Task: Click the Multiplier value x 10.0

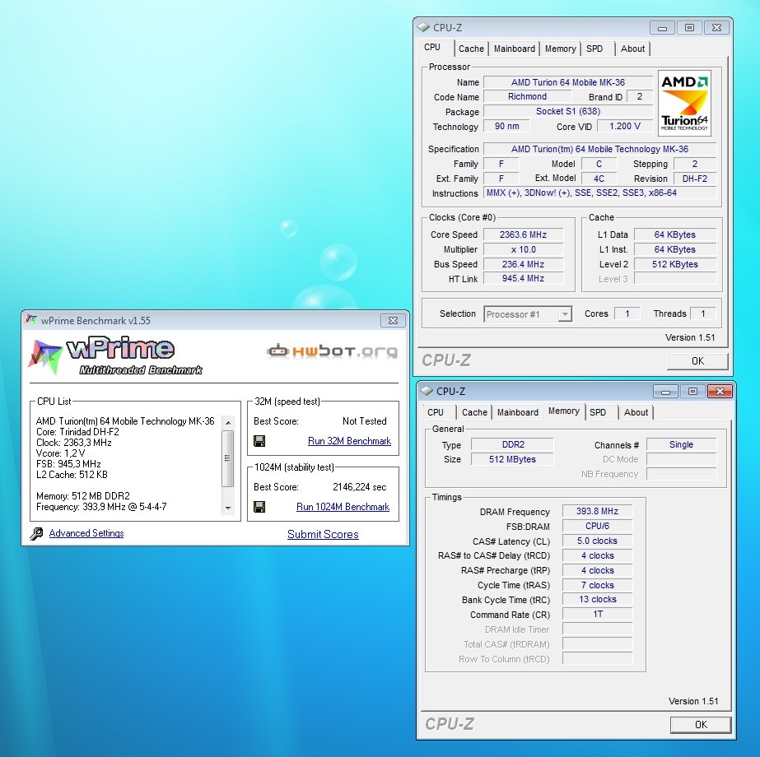Action: [x=523, y=249]
